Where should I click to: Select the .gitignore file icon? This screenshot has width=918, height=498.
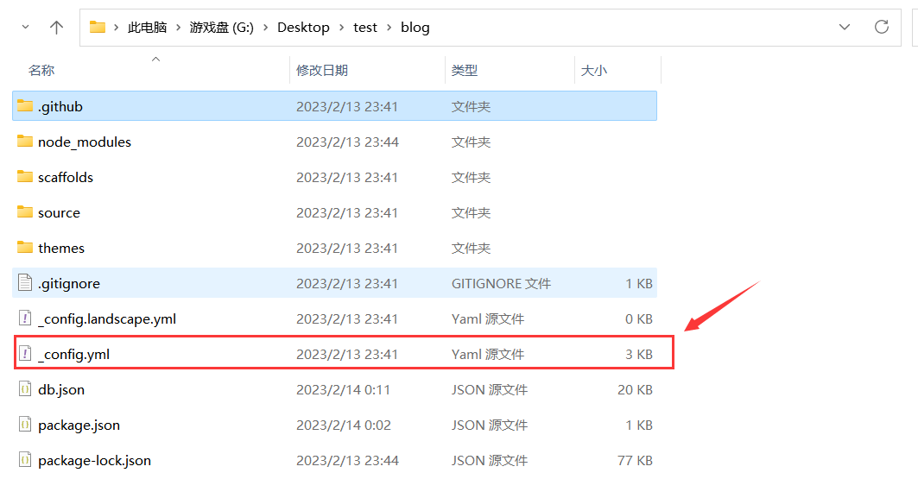tap(24, 283)
